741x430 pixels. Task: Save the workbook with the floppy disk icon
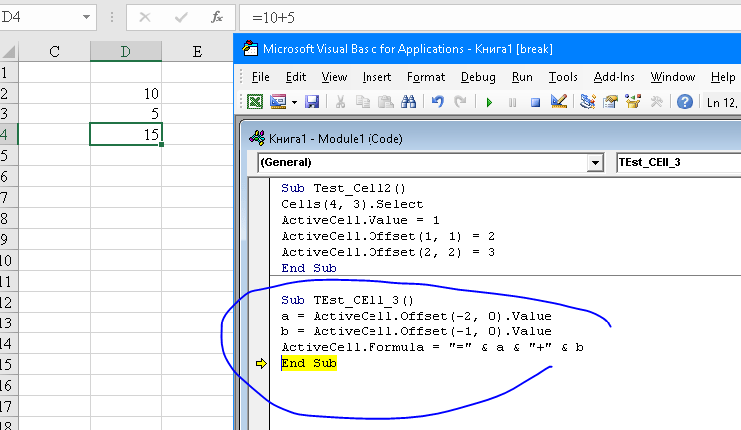pyautogui.click(x=312, y=102)
